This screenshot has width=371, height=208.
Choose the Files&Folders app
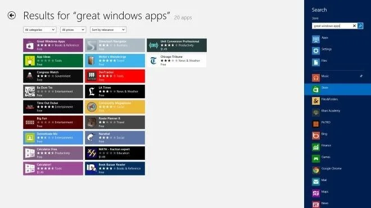click(x=338, y=101)
